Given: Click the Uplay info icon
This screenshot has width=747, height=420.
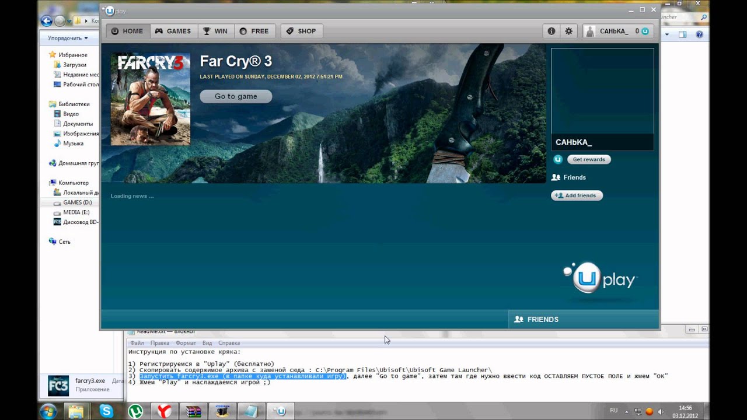Looking at the screenshot, I should (x=551, y=31).
